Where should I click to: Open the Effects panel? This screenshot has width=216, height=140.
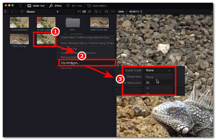(x=55, y=5)
